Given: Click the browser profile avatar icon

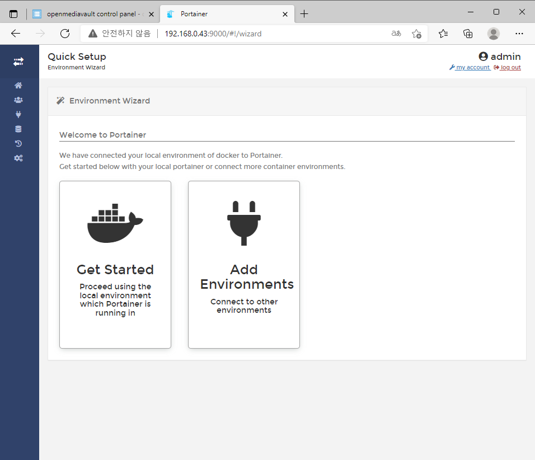Looking at the screenshot, I should (494, 34).
